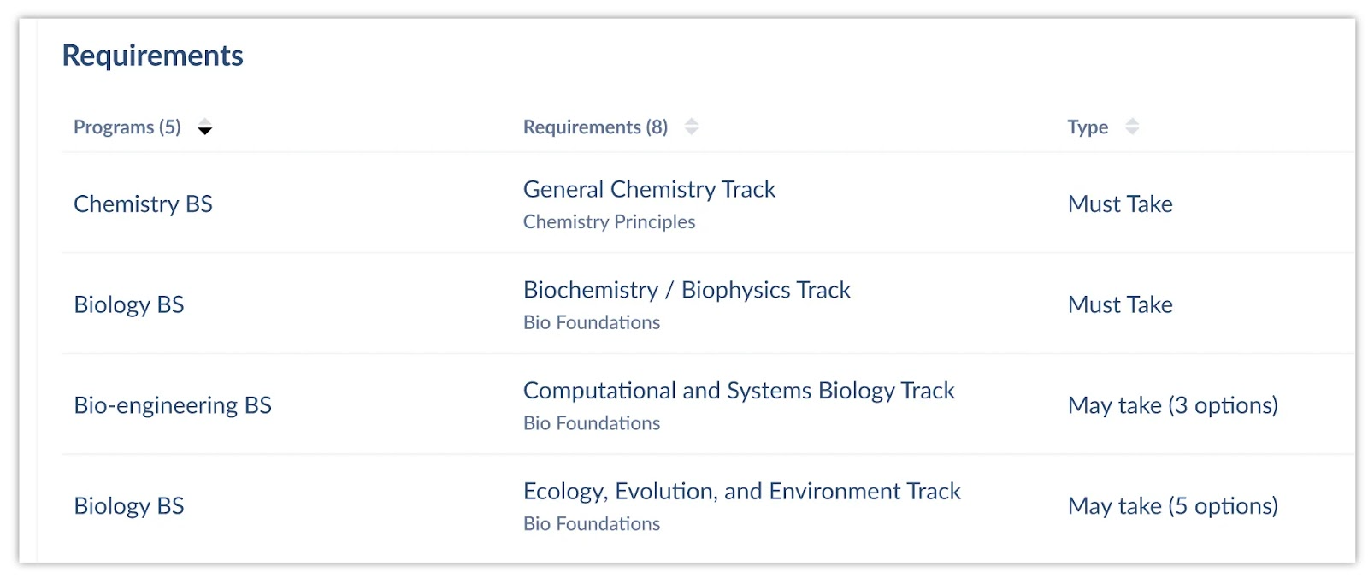
Task: Click Must Take for Biochemistry row
Action: coord(1120,305)
